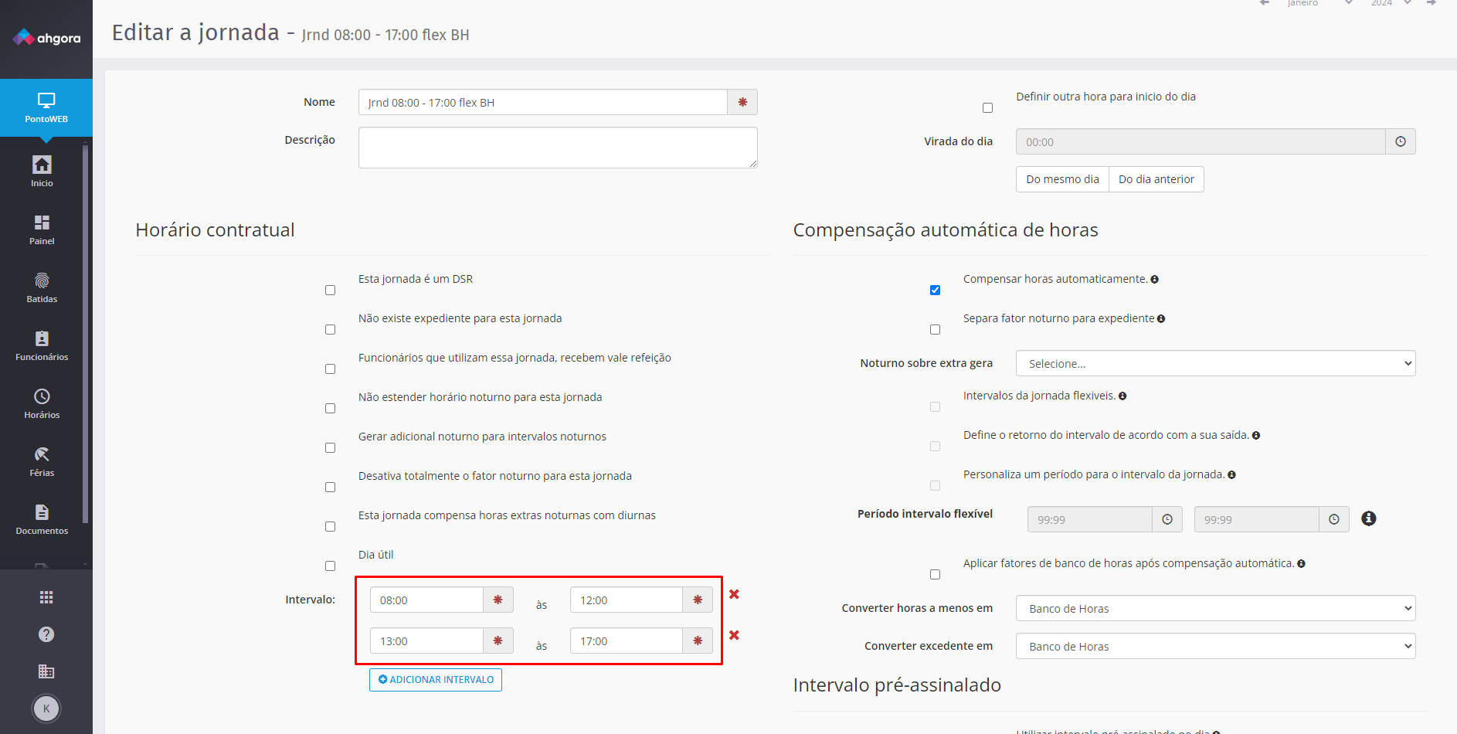This screenshot has width=1457, height=734.
Task: Select Do mesmo dia option
Action: click(1062, 179)
